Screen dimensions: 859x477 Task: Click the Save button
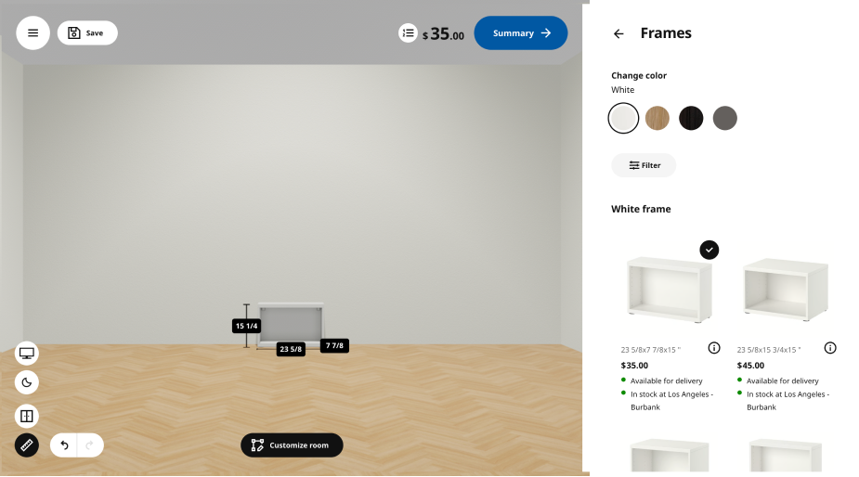(x=87, y=32)
